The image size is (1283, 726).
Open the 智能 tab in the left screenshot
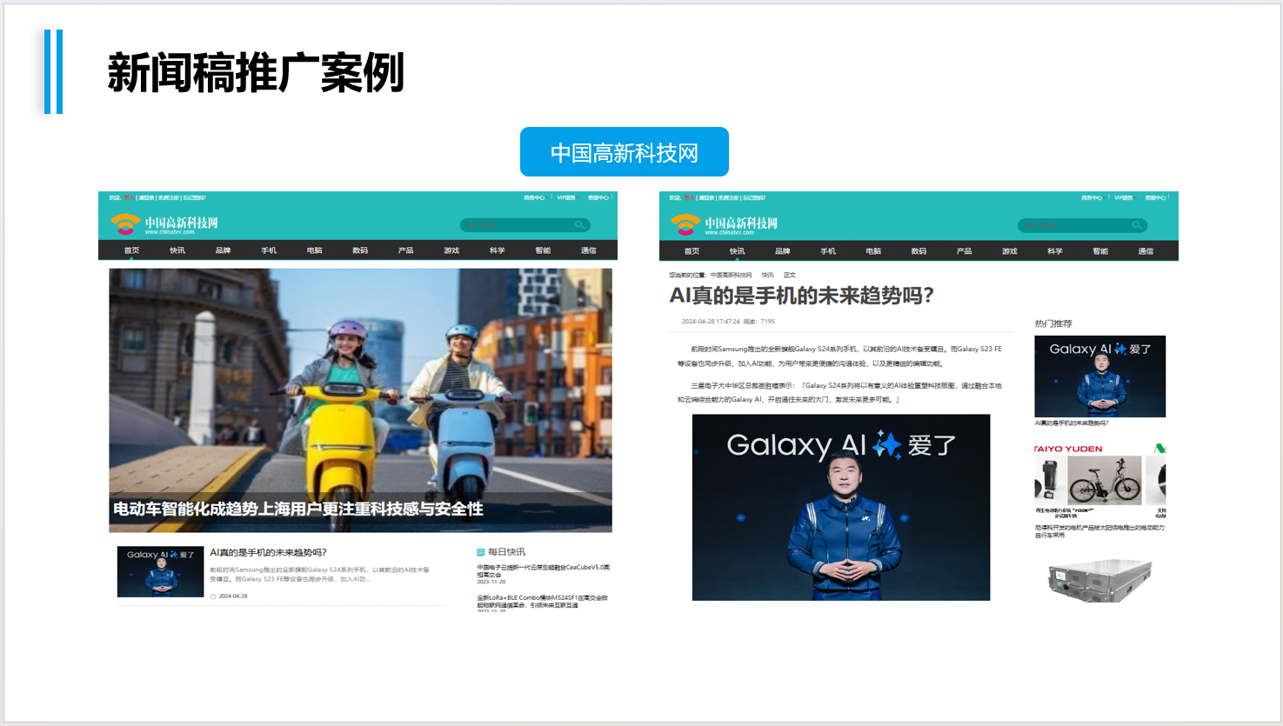[x=543, y=250]
